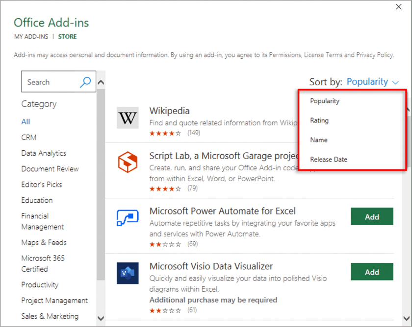The width and height of the screenshot is (412, 327).
Task: Open Microsoft Power Automate for Excel title
Action: [x=223, y=211]
